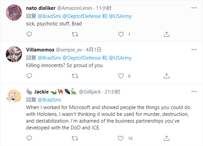Open more options on Villamomos's tweet
This screenshot has width=203, height=146.
pyautogui.click(x=193, y=49)
